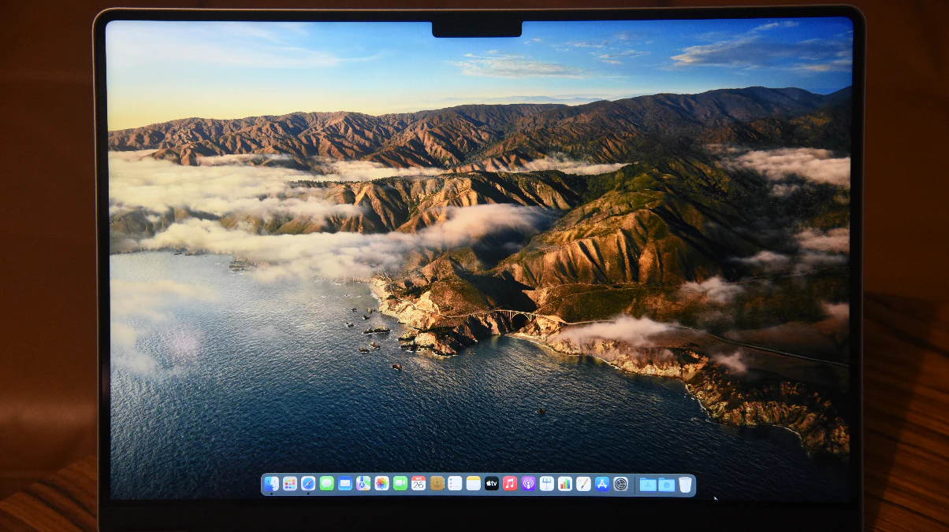
Task: Open System Preferences from the Dock
Action: (x=621, y=484)
